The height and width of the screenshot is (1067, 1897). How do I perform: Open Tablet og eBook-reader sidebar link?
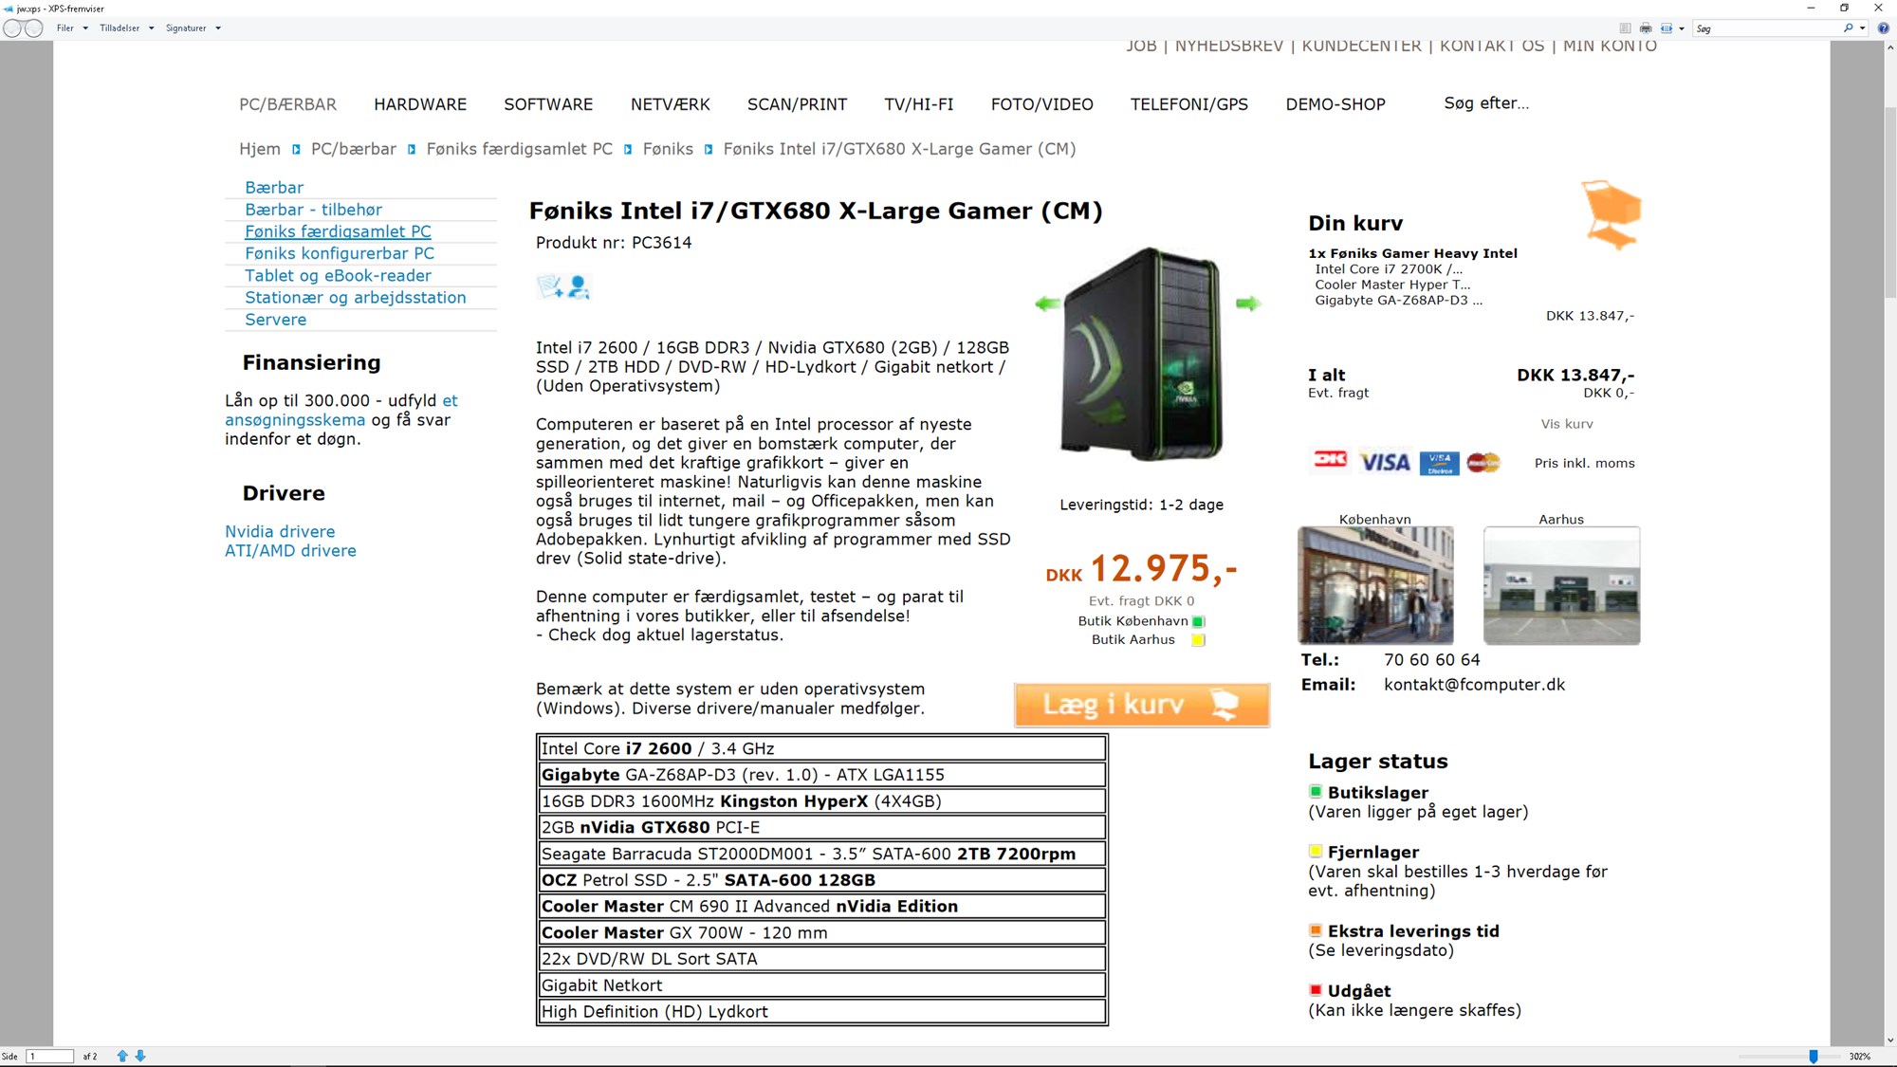click(338, 275)
